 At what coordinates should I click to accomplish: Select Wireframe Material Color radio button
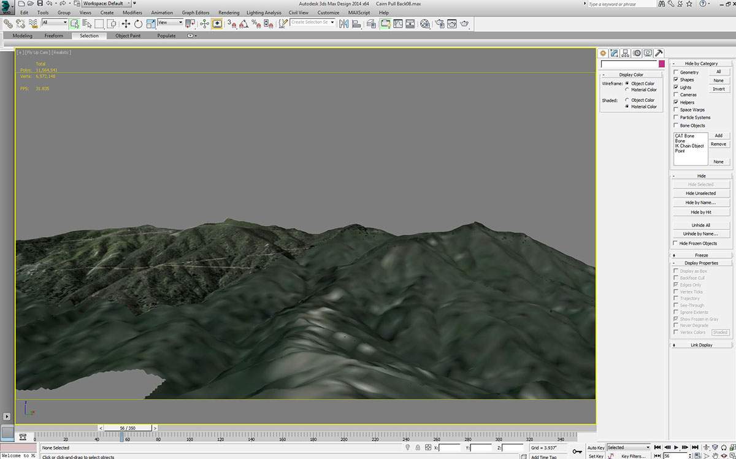click(627, 90)
